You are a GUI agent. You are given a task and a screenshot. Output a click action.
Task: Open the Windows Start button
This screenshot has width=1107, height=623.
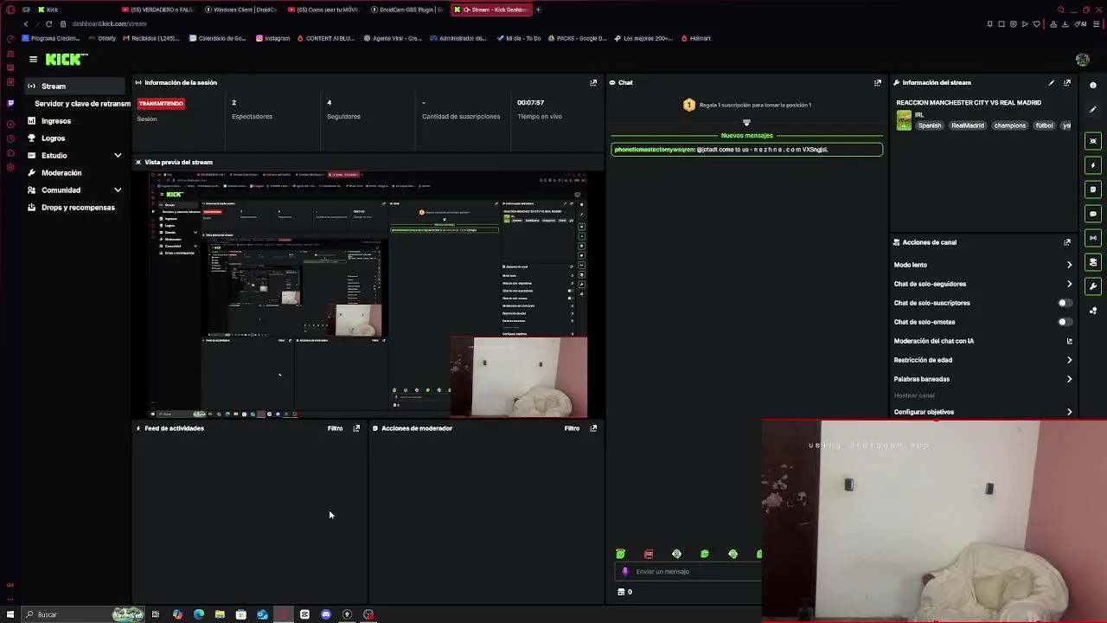10,614
